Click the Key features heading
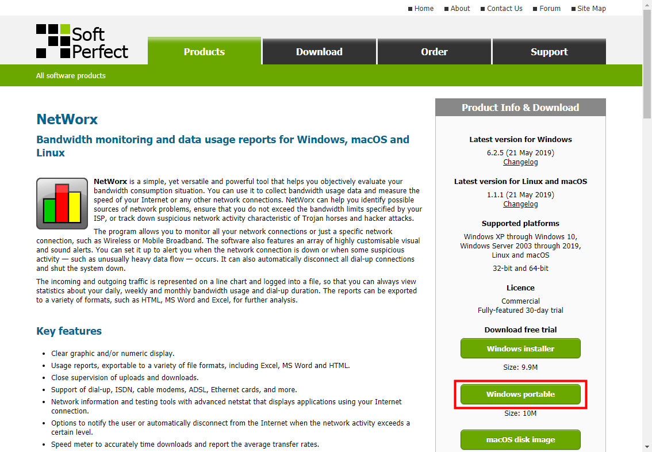652x452 pixels. click(69, 331)
